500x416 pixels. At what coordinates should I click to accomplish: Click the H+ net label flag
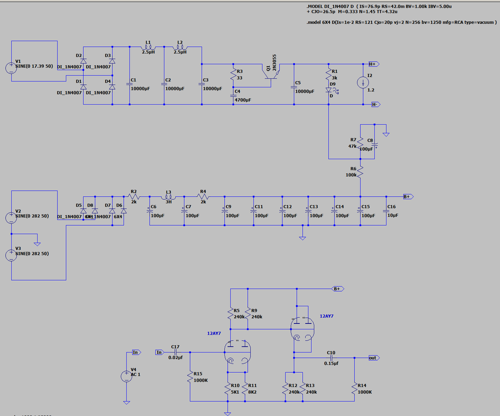374,64
